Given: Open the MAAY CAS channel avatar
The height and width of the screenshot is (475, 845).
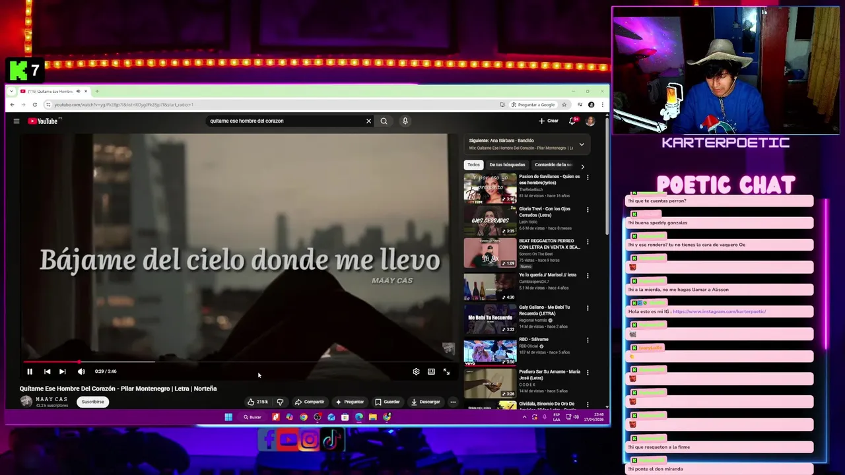Looking at the screenshot, I should [26, 401].
